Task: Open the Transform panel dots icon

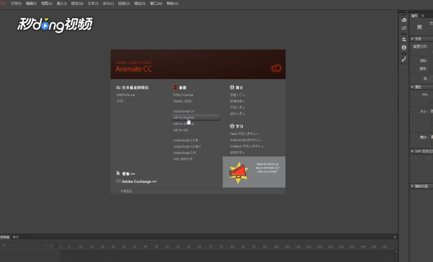Action: click(x=404, y=59)
